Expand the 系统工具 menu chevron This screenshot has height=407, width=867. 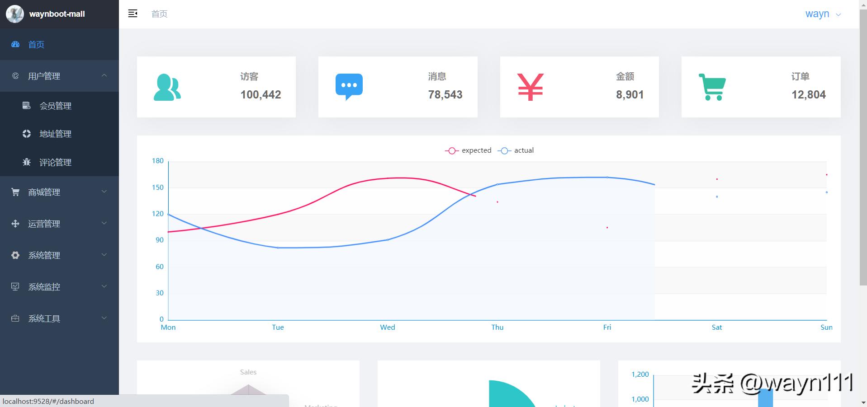click(104, 318)
